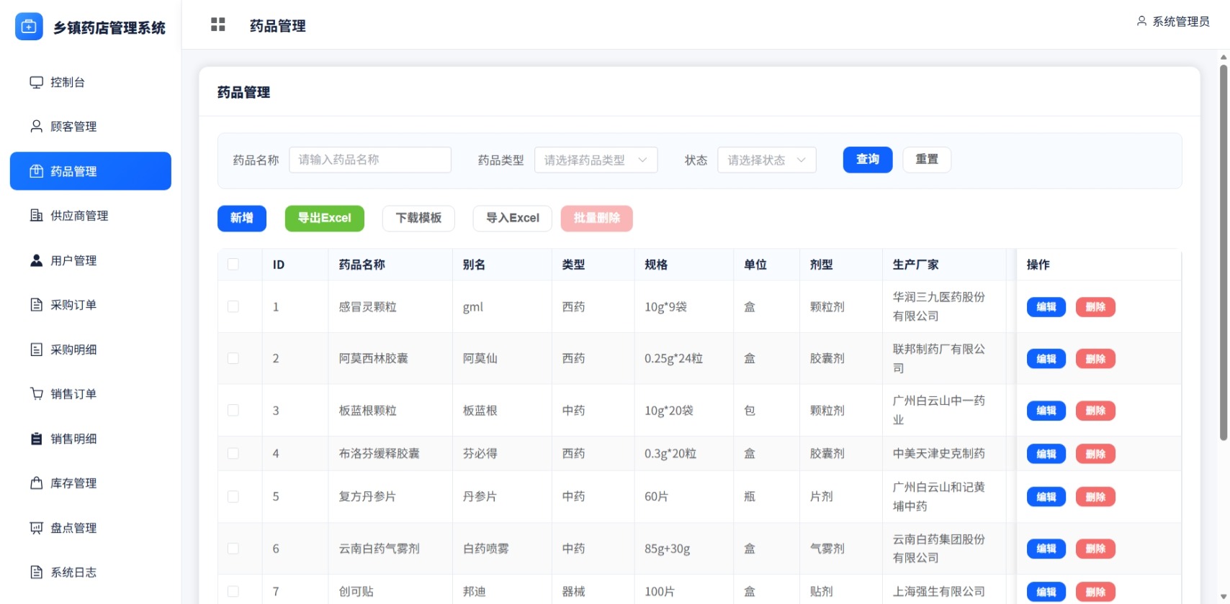Edit the 阿莫西林胶囊 entry

point(1046,359)
